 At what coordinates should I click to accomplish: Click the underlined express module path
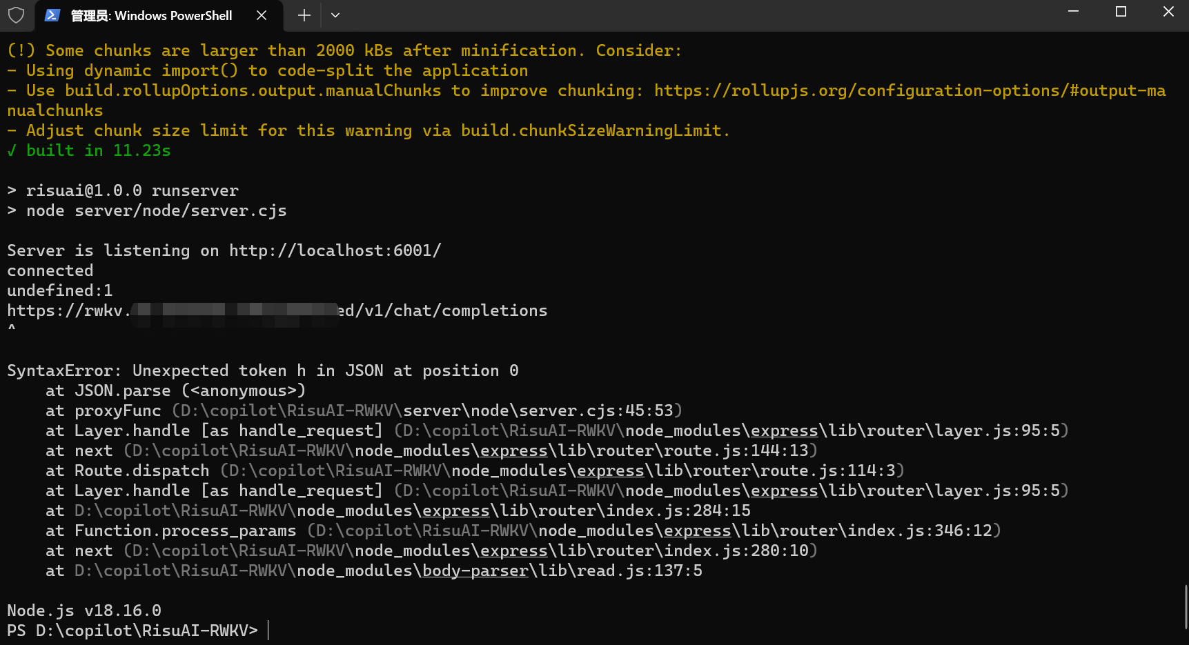(x=784, y=430)
